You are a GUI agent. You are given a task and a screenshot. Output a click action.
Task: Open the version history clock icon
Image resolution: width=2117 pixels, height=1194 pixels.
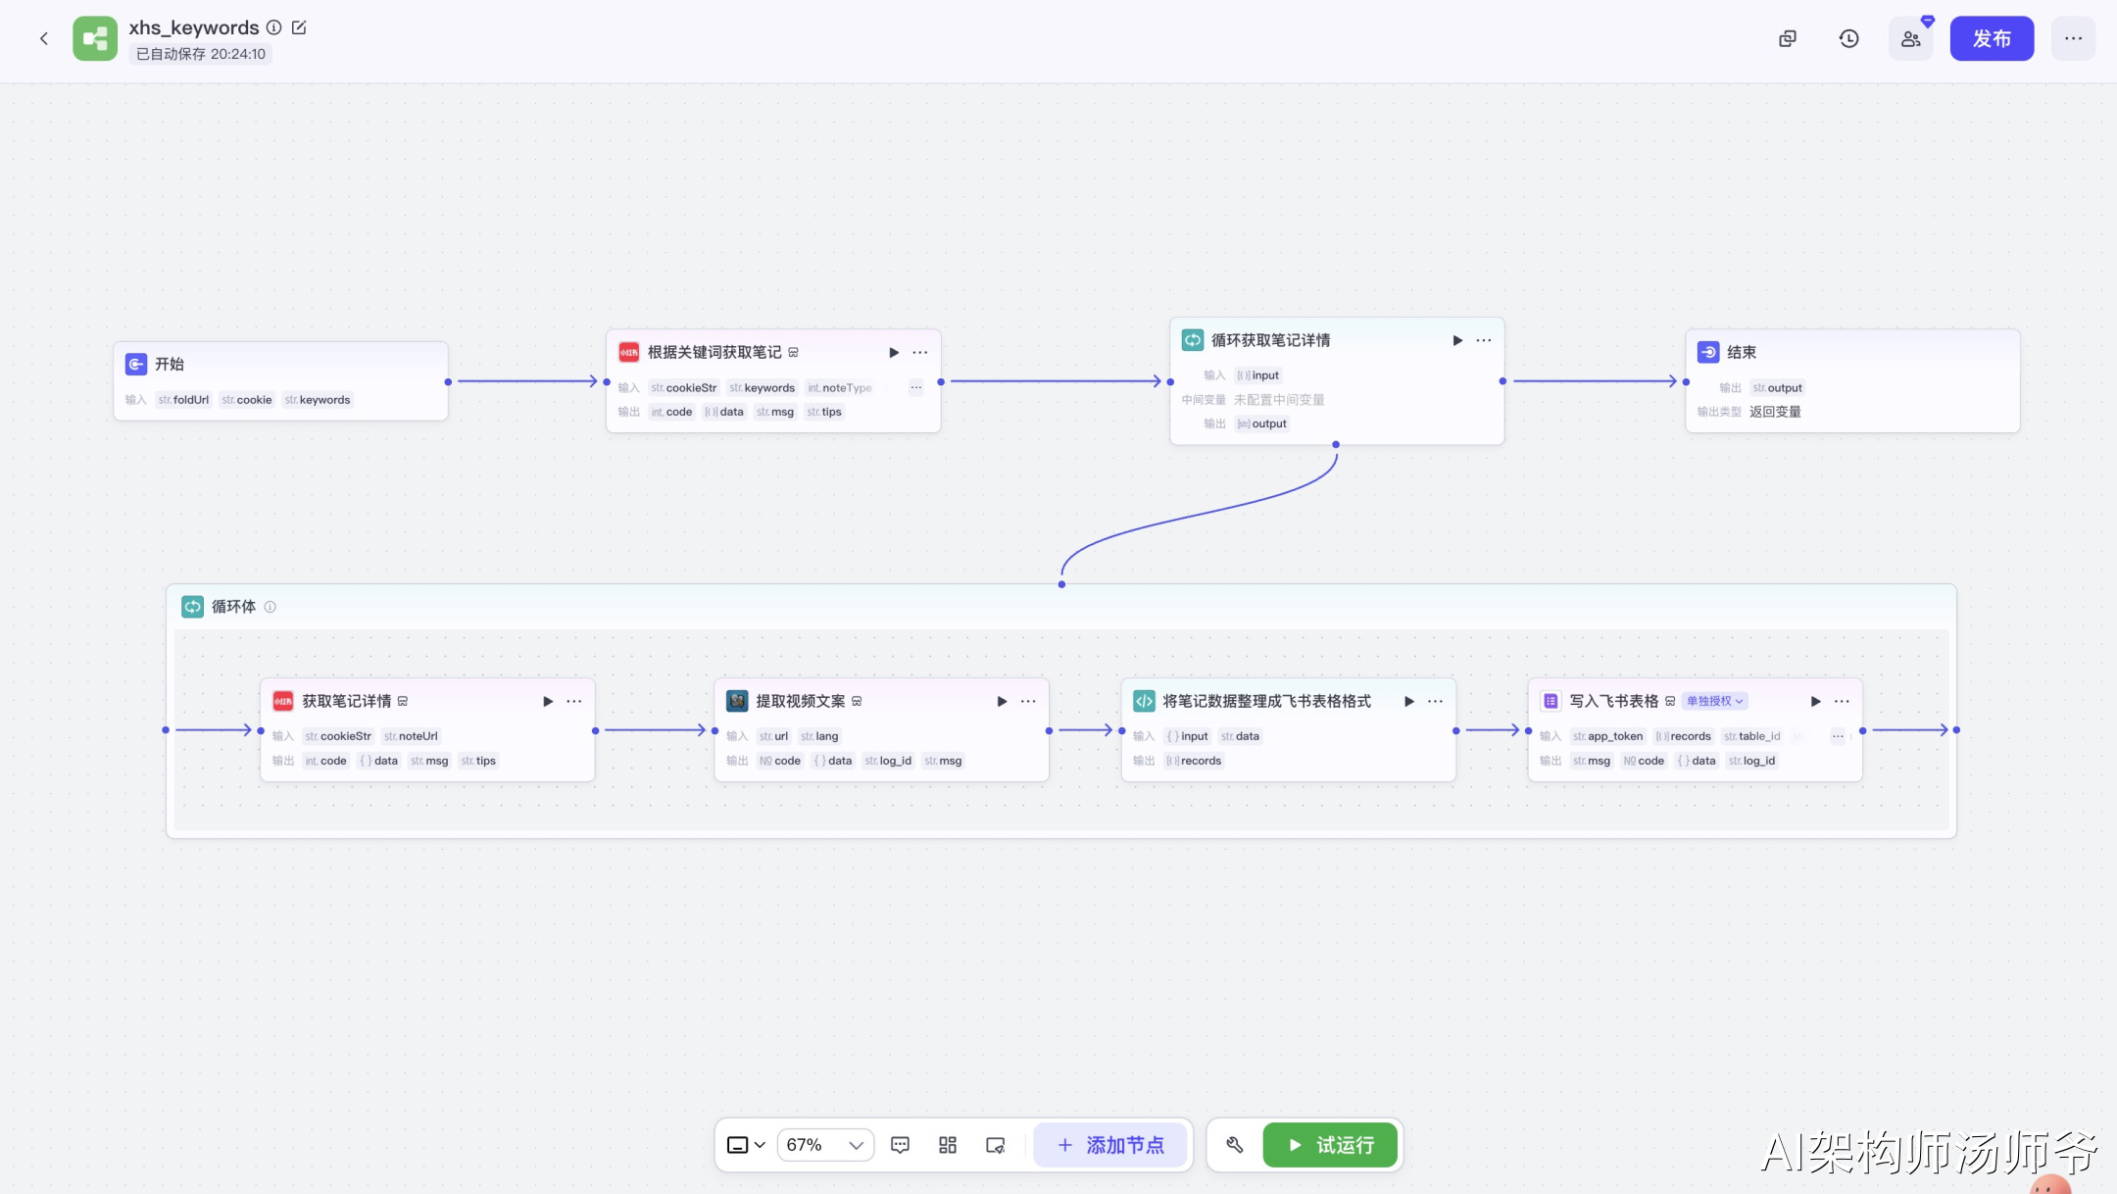[1848, 39]
